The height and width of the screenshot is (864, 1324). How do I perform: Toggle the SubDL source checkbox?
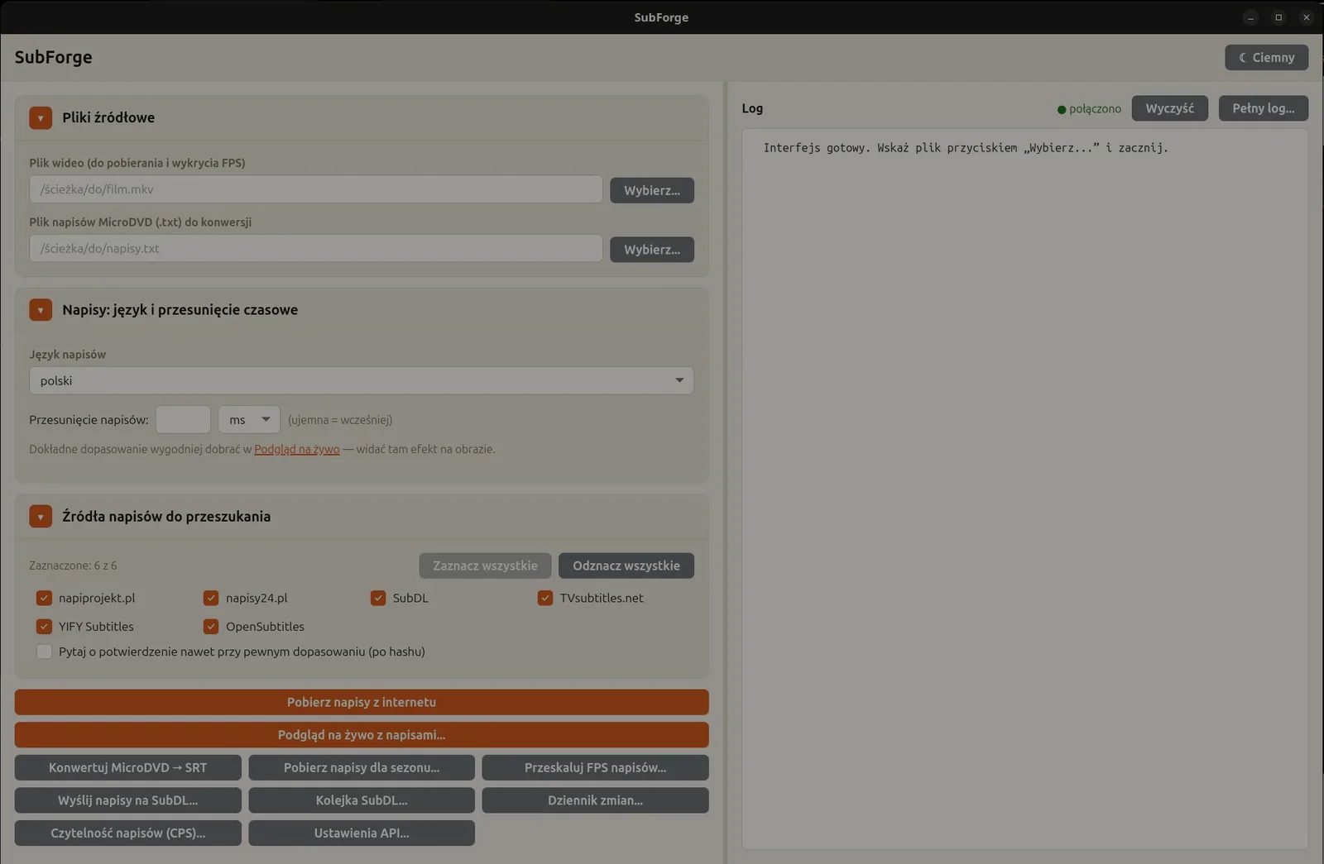pos(378,598)
